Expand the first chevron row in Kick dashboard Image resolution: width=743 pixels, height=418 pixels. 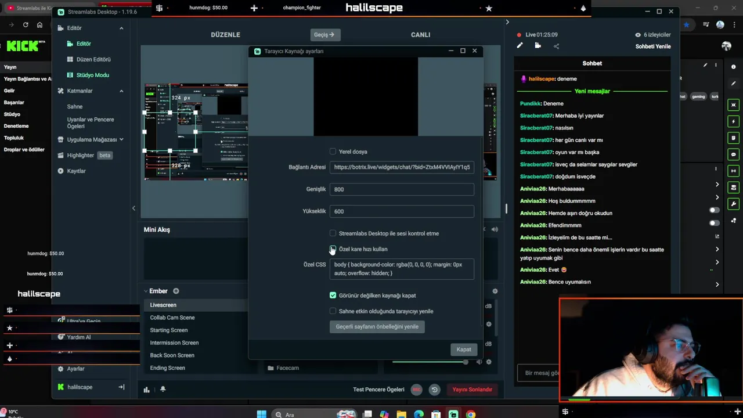(x=717, y=185)
